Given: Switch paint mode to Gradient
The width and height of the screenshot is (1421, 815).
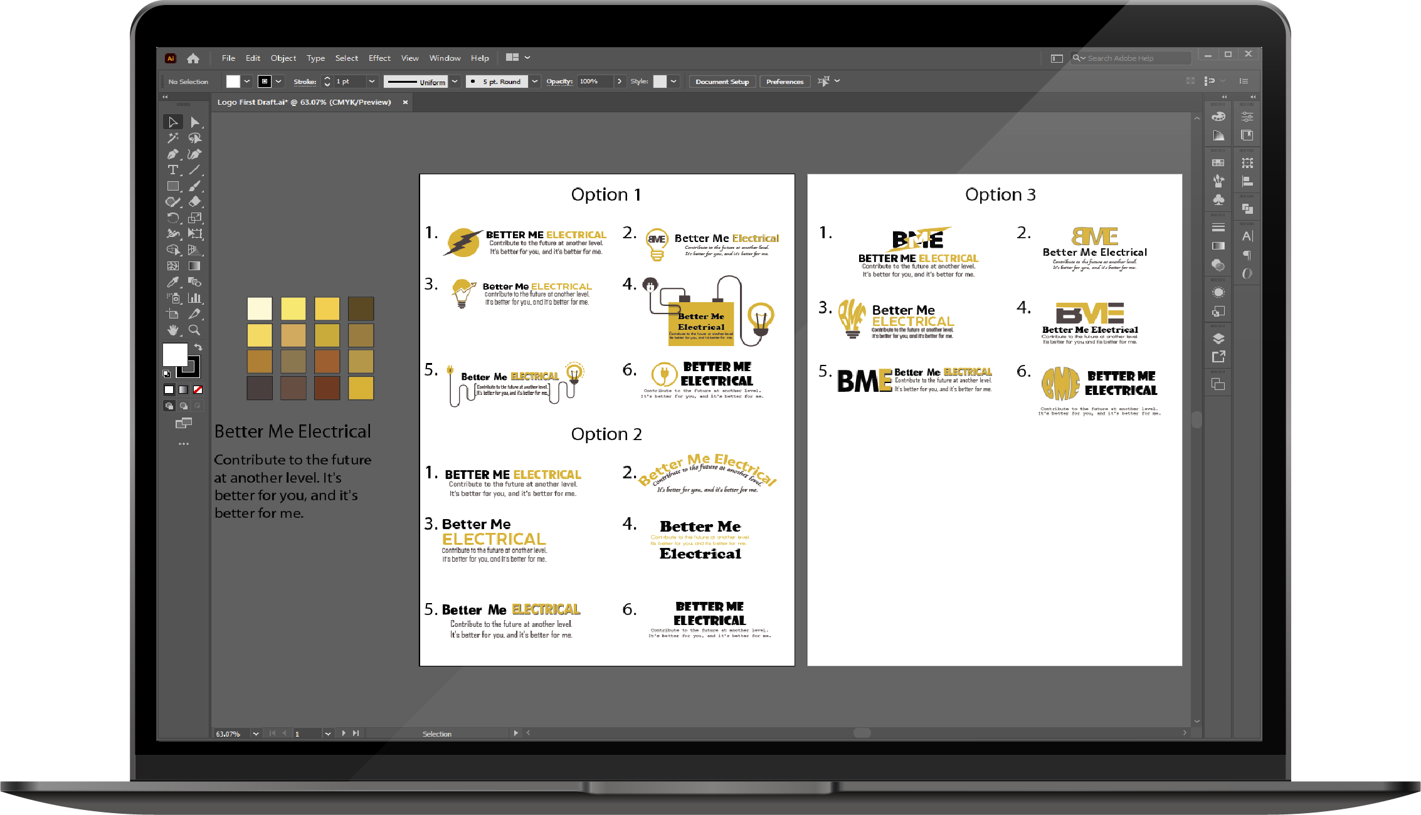Looking at the screenshot, I should point(183,389).
